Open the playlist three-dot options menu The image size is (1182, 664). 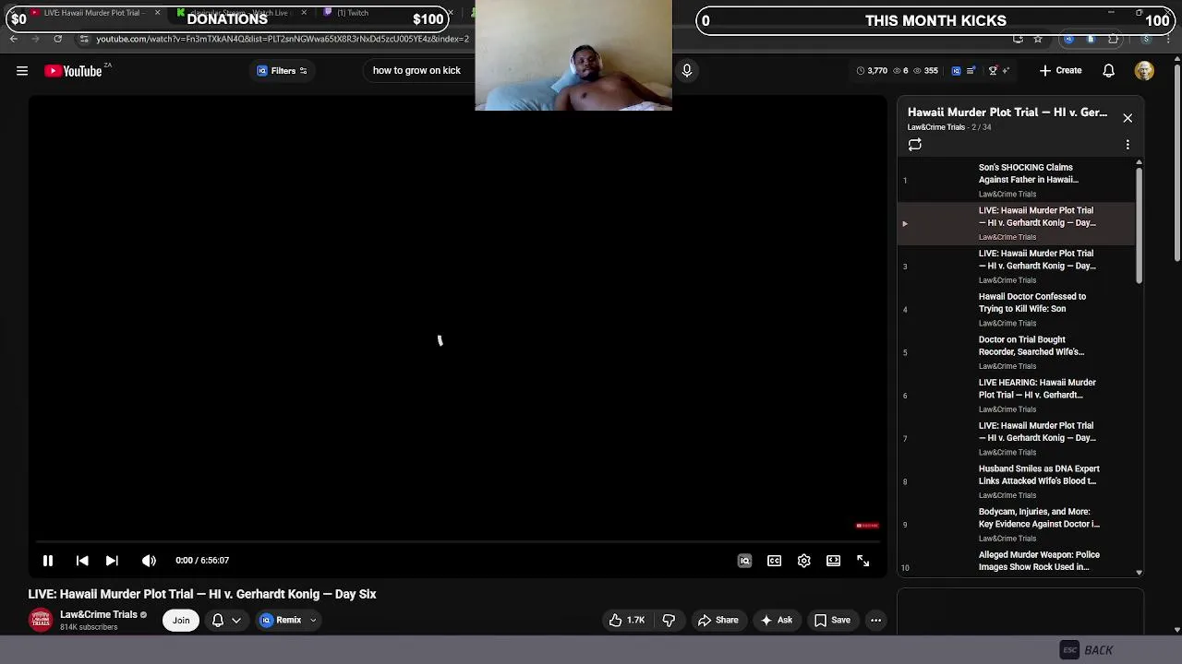point(1128,145)
